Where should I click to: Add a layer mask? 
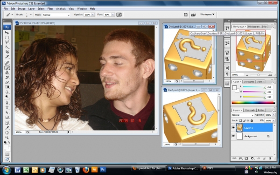tap(246, 158)
